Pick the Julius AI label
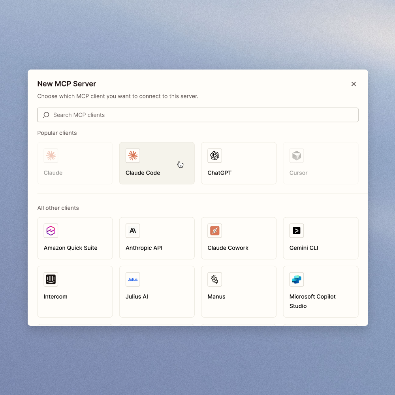 click(x=137, y=297)
